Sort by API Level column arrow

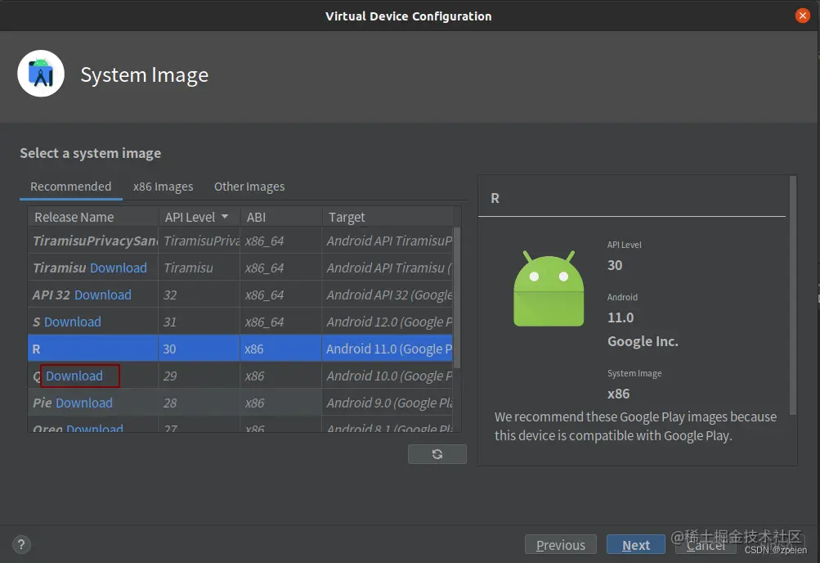(x=225, y=217)
